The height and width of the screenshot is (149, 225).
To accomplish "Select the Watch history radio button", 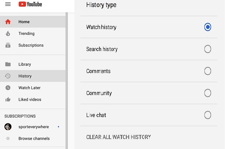I will click(x=208, y=27).
